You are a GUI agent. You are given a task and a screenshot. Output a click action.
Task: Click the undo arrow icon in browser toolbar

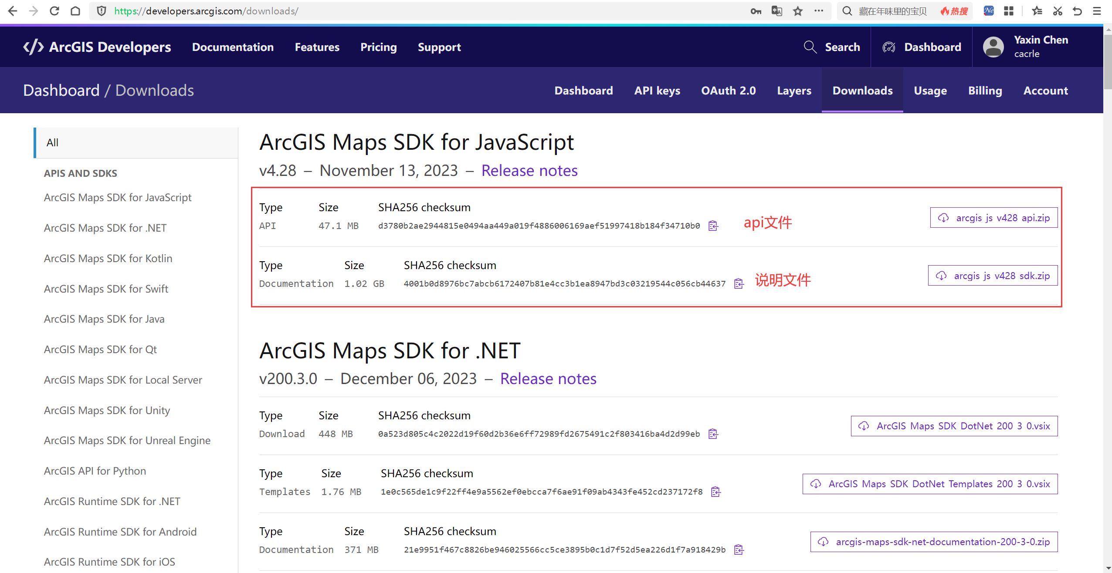pos(1078,11)
